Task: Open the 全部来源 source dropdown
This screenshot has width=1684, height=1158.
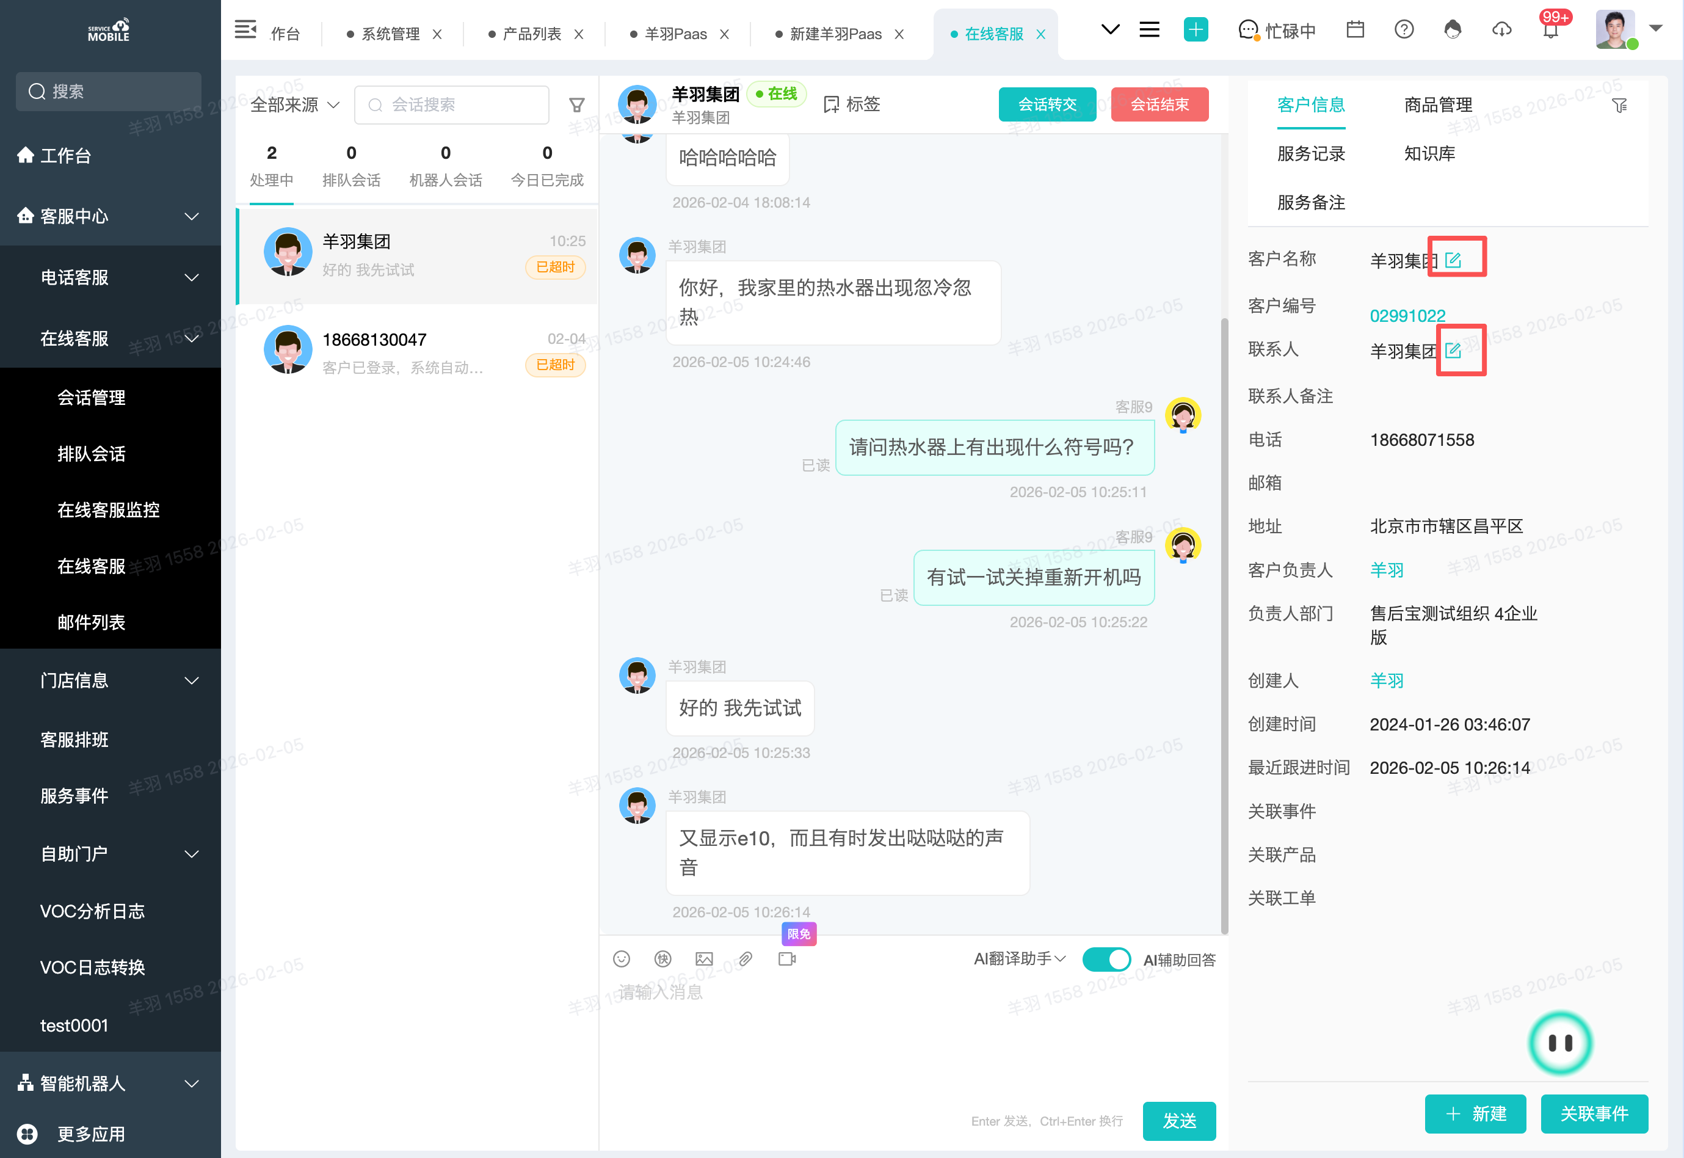Action: 294,105
